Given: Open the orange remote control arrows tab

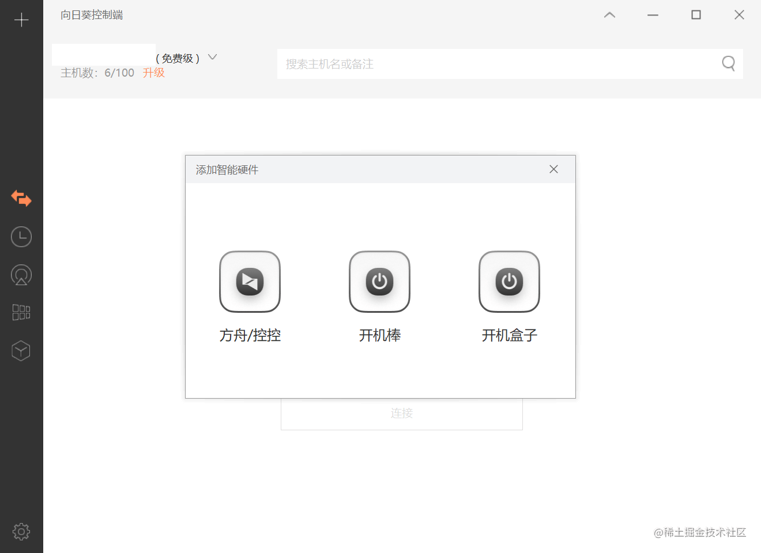Looking at the screenshot, I should (x=21, y=199).
